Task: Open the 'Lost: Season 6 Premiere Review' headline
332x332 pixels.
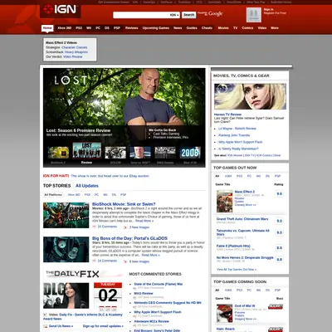Action: click(78, 130)
